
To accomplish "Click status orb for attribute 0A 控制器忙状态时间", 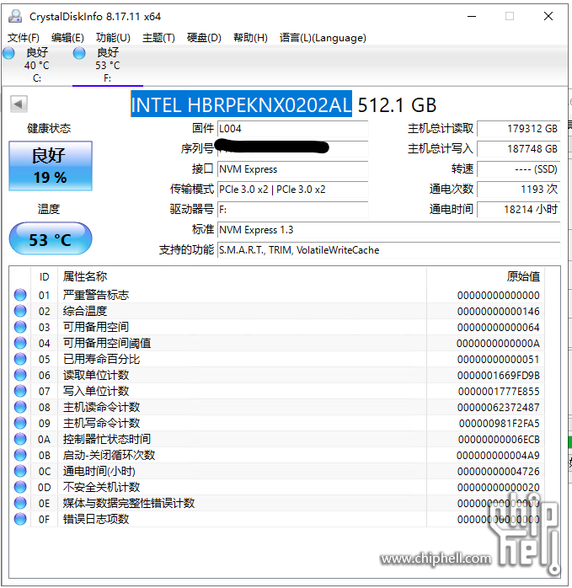I will tap(20, 439).
